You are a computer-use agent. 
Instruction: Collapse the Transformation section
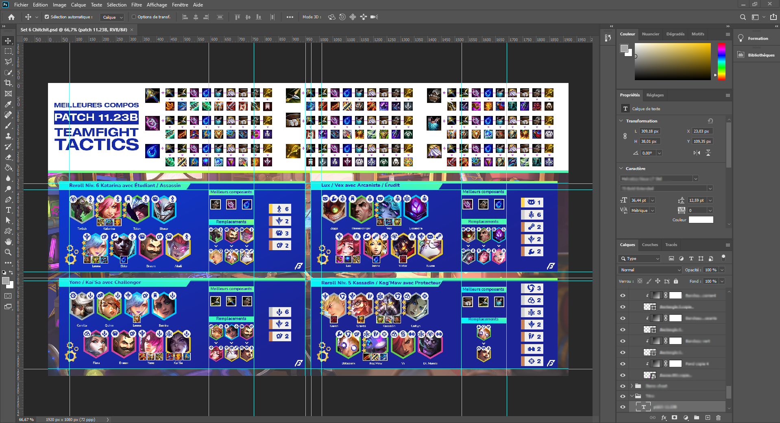click(x=621, y=121)
